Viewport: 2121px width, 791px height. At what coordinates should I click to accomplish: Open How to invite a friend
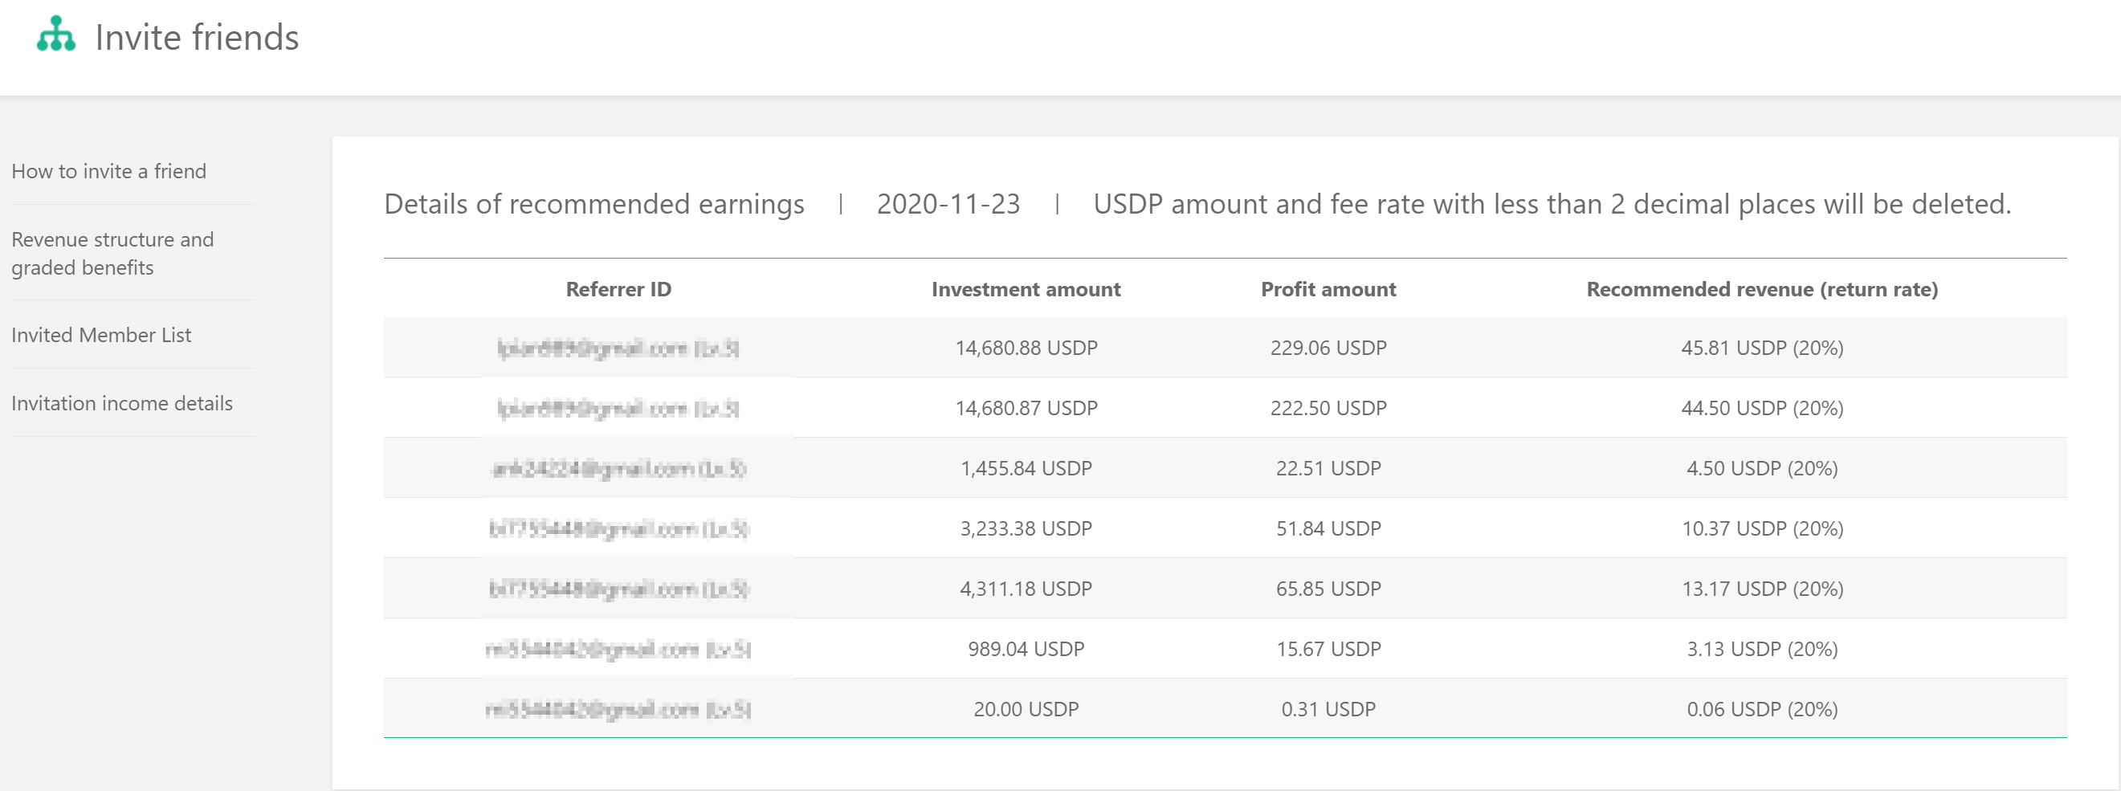tap(108, 171)
